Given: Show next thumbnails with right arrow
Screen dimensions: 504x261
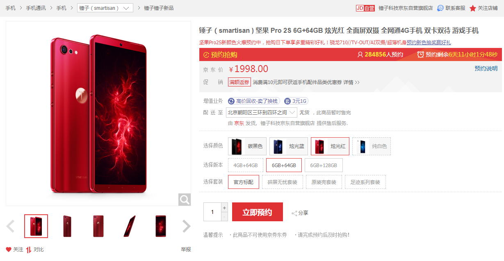Looking at the screenshot, I should pyautogui.click(x=187, y=226).
